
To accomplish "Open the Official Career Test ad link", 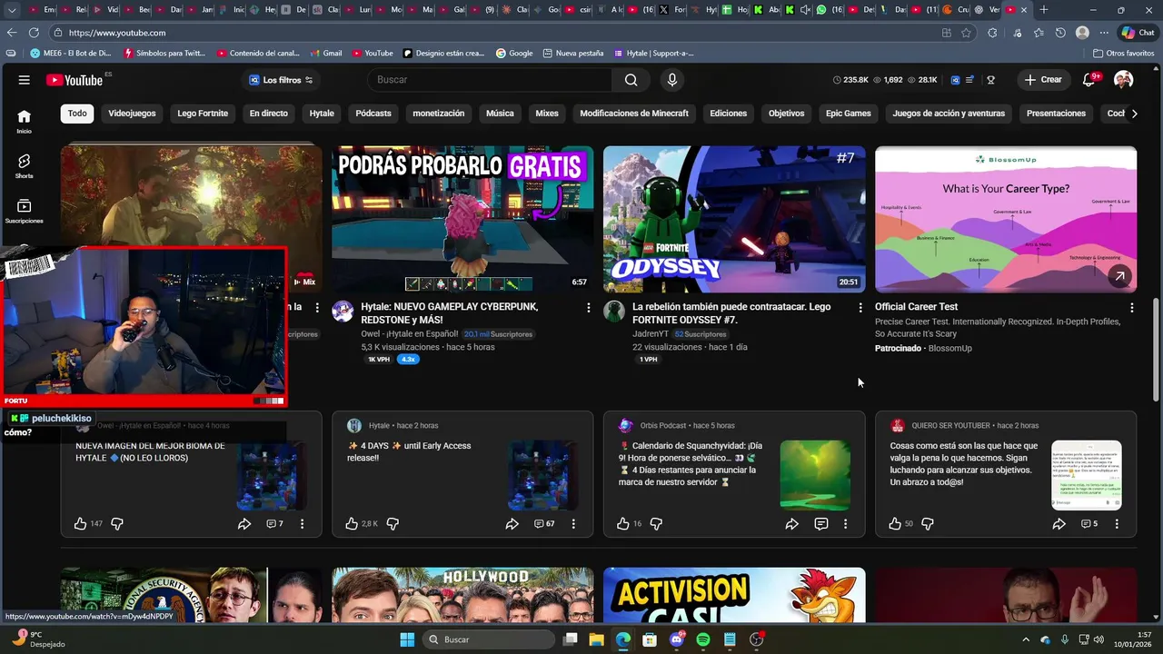I will tap(917, 307).
